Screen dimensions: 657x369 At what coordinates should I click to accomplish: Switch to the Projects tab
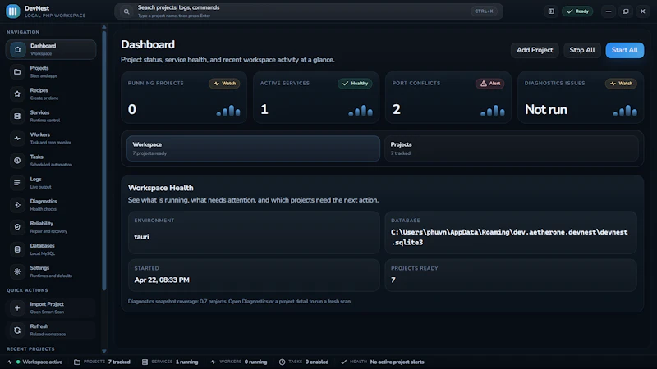pyautogui.click(x=511, y=148)
